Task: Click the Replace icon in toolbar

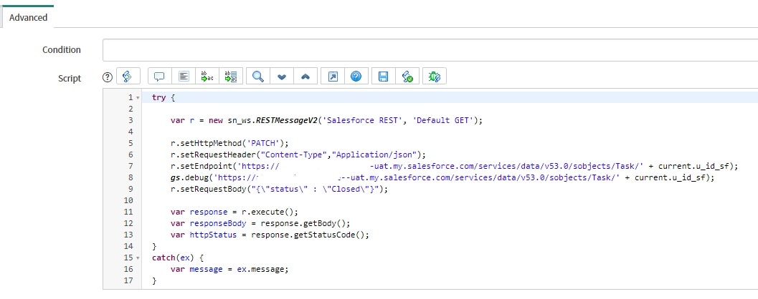Action: point(207,77)
